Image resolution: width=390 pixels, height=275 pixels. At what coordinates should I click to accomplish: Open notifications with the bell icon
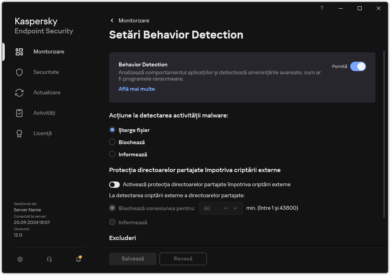tap(78, 260)
